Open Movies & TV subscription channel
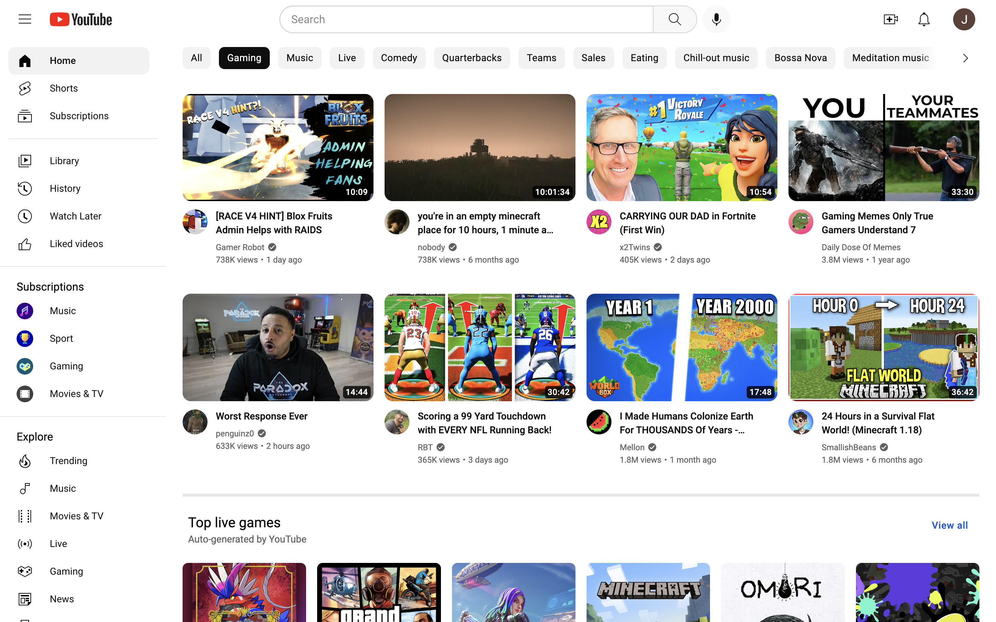This screenshot has width=996, height=622. pos(79,394)
